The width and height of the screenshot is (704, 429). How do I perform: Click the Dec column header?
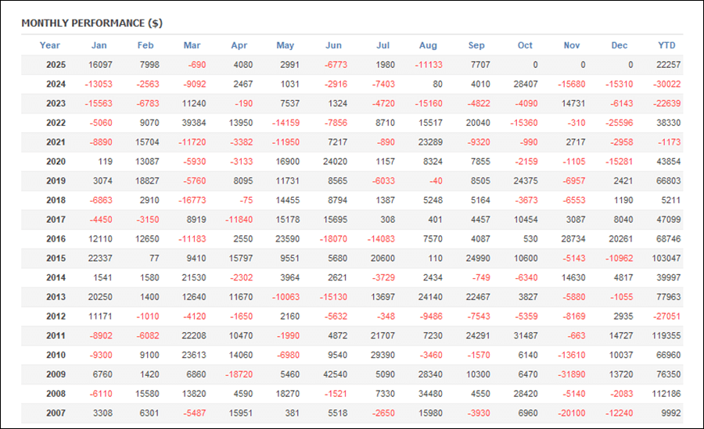tap(620, 45)
